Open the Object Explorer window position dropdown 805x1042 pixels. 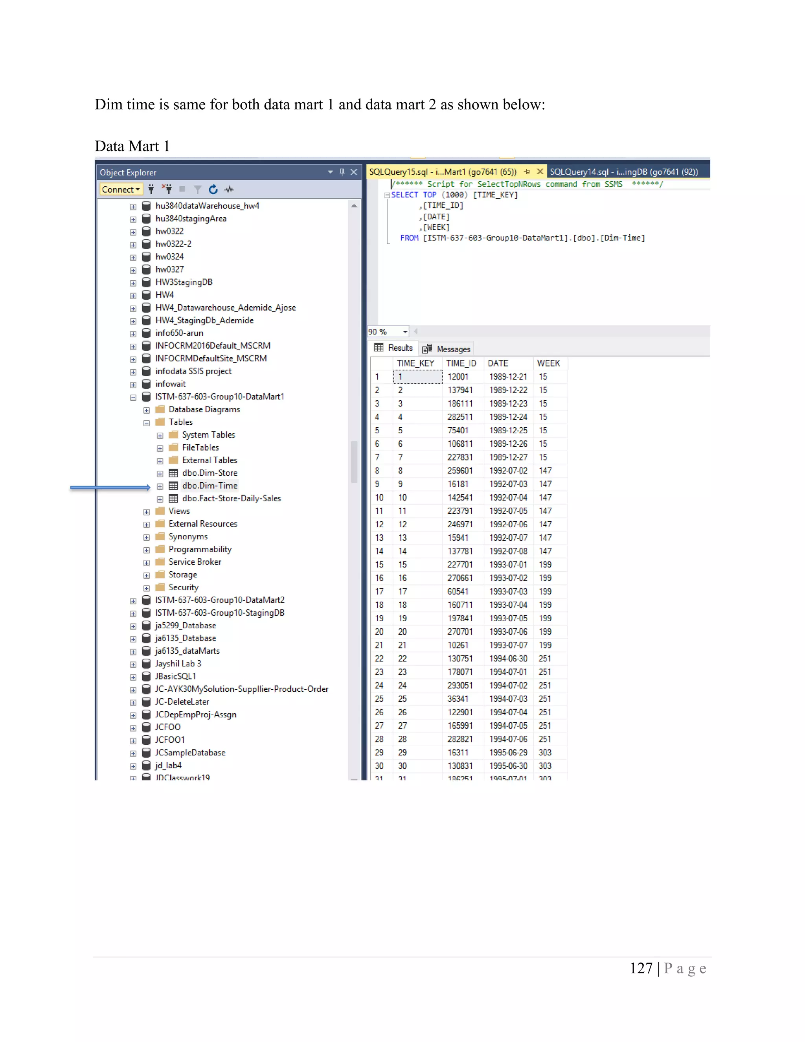point(331,172)
